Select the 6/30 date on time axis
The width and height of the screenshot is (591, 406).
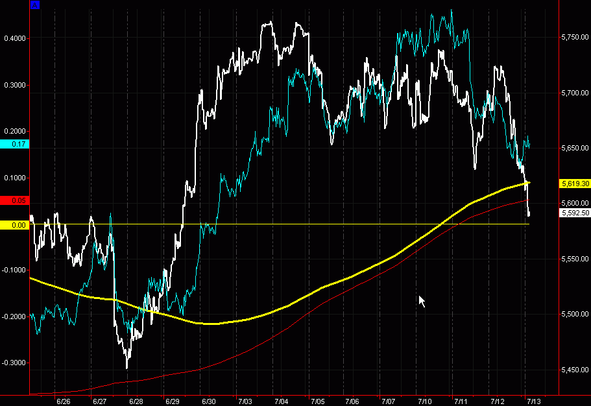[x=208, y=401]
